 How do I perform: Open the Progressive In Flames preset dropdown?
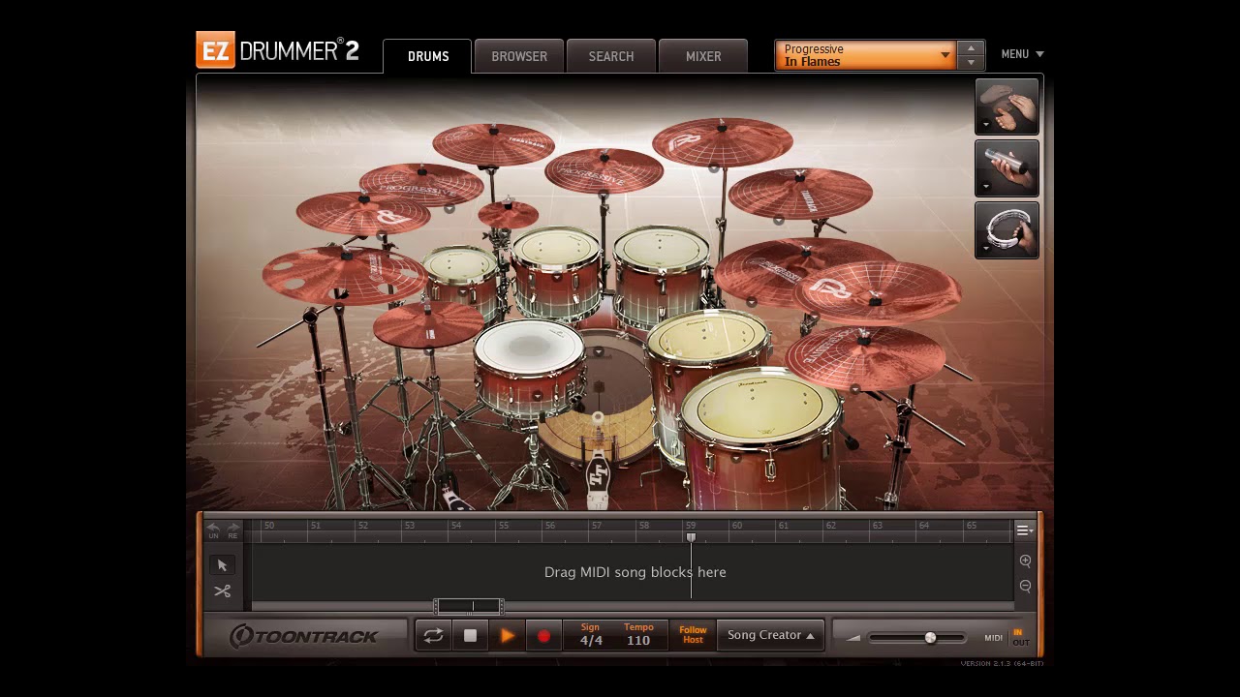(x=866, y=55)
